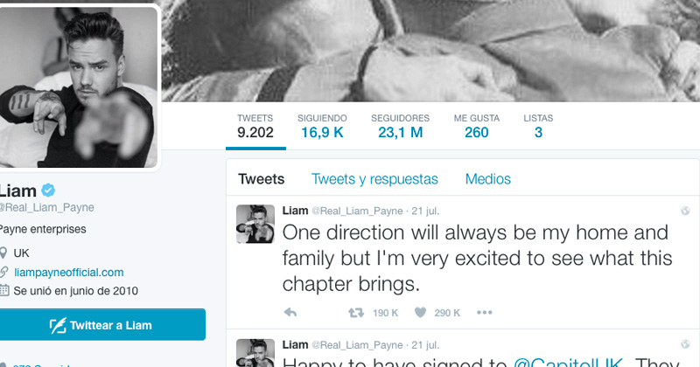
Task: Click the location pin icon near UK
Action: click(3, 253)
